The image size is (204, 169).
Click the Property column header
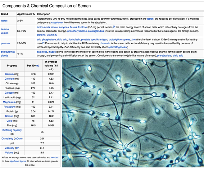tap(12, 66)
